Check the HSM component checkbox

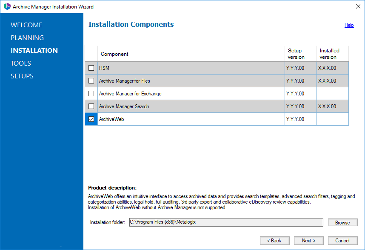click(x=91, y=68)
